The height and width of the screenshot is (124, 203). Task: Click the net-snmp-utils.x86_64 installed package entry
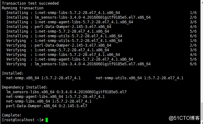tap(140, 78)
